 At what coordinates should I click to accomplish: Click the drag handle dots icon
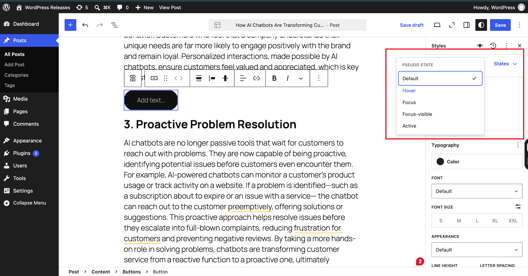[166, 78]
